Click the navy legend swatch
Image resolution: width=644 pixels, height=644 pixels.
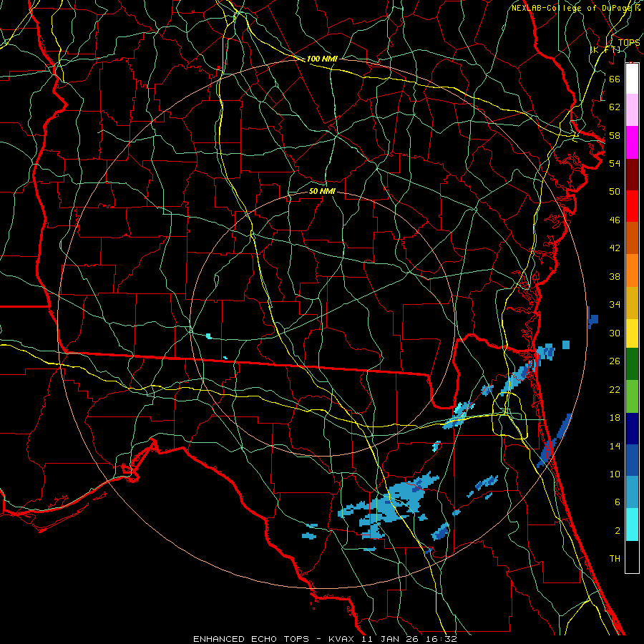(x=632, y=429)
